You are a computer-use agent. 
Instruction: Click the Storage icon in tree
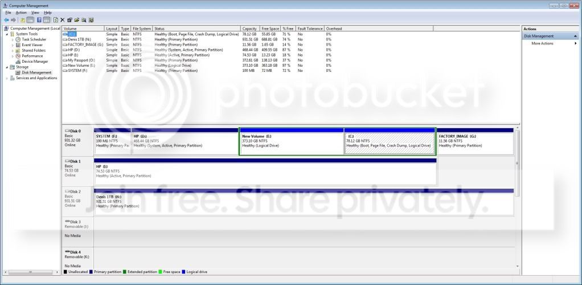13,67
